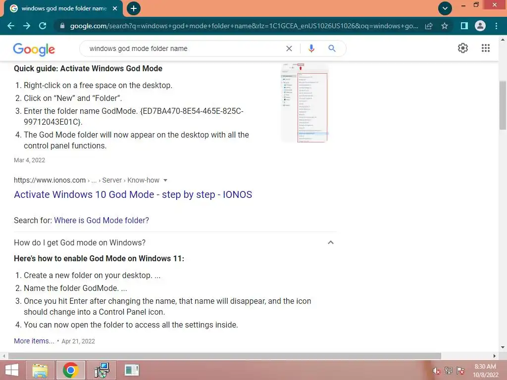Switch to Chrome in the taskbar
Image resolution: width=507 pixels, height=380 pixels.
(x=71, y=370)
